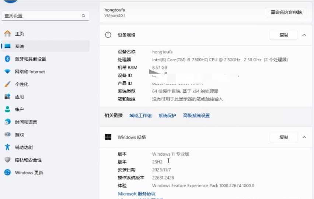Image resolution: width=314 pixels, height=199 pixels.
Task: Open 网络和 Internet settings
Action: (30, 71)
